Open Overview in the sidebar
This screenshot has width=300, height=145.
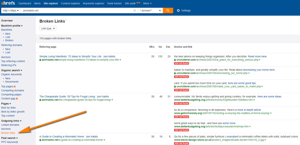[x=7, y=21]
